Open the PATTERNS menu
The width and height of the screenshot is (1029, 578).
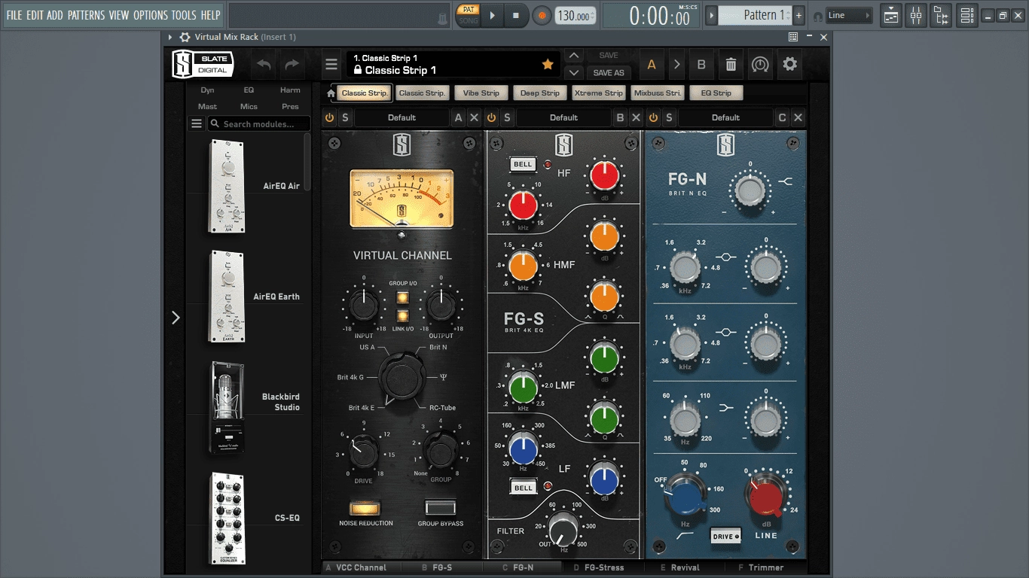click(x=86, y=15)
